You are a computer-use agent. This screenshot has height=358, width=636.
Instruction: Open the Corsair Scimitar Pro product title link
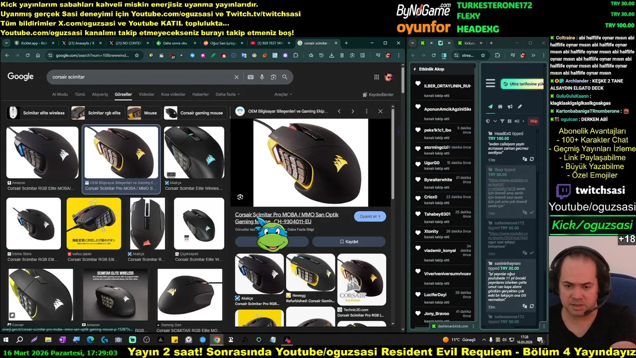click(287, 218)
